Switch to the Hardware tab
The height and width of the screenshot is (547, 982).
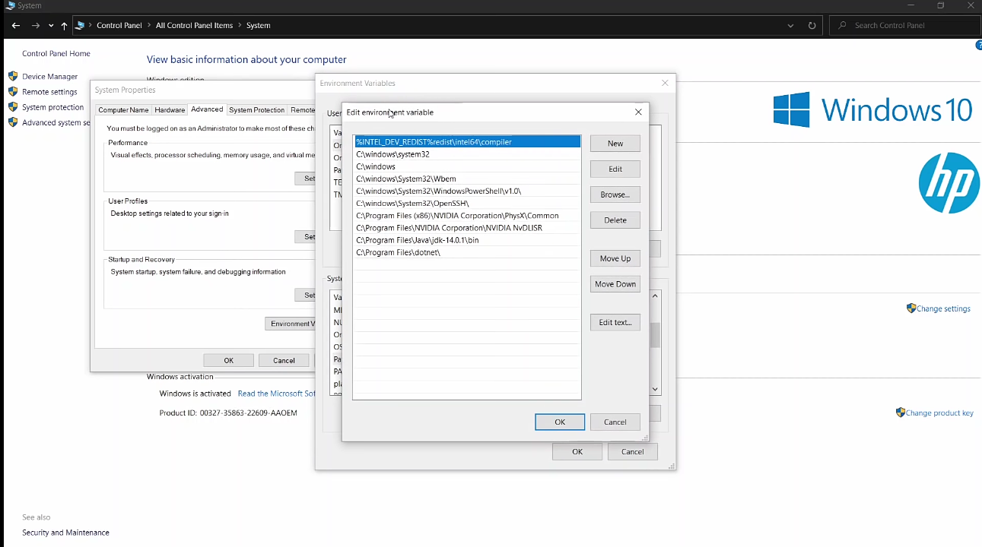[x=170, y=110]
